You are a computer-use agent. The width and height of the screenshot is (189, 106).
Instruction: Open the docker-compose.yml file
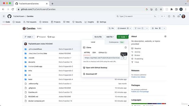pyautogui.click(x=36, y=101)
